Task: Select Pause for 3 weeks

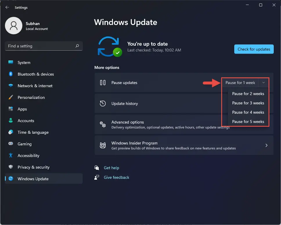Action: [248, 103]
